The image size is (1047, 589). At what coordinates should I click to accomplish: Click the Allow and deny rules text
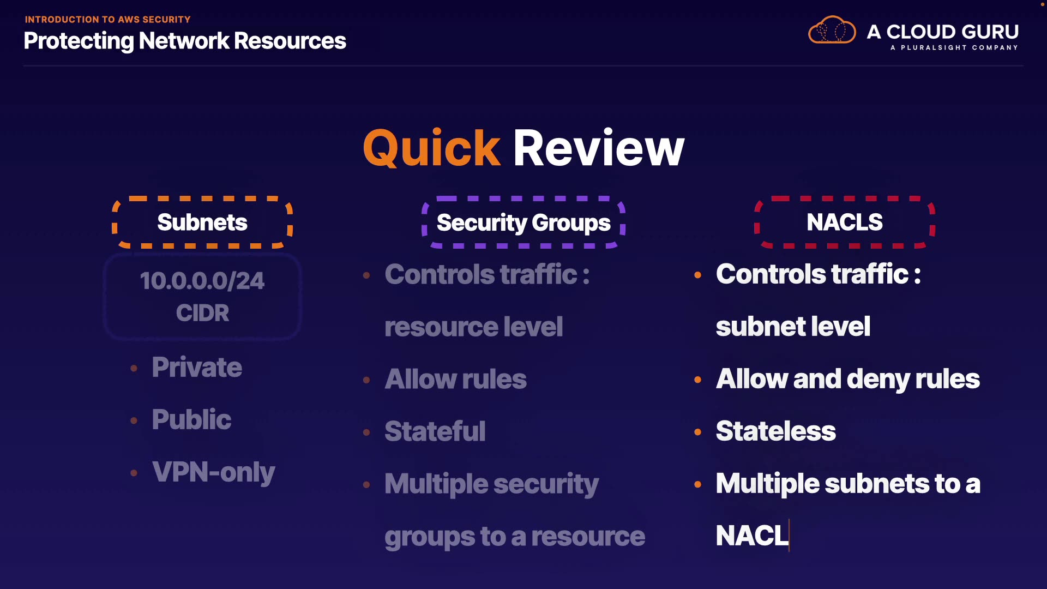848,379
